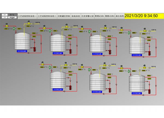Click the 22.8 temperature value
The height and width of the screenshot is (118, 164).
click(109, 36)
